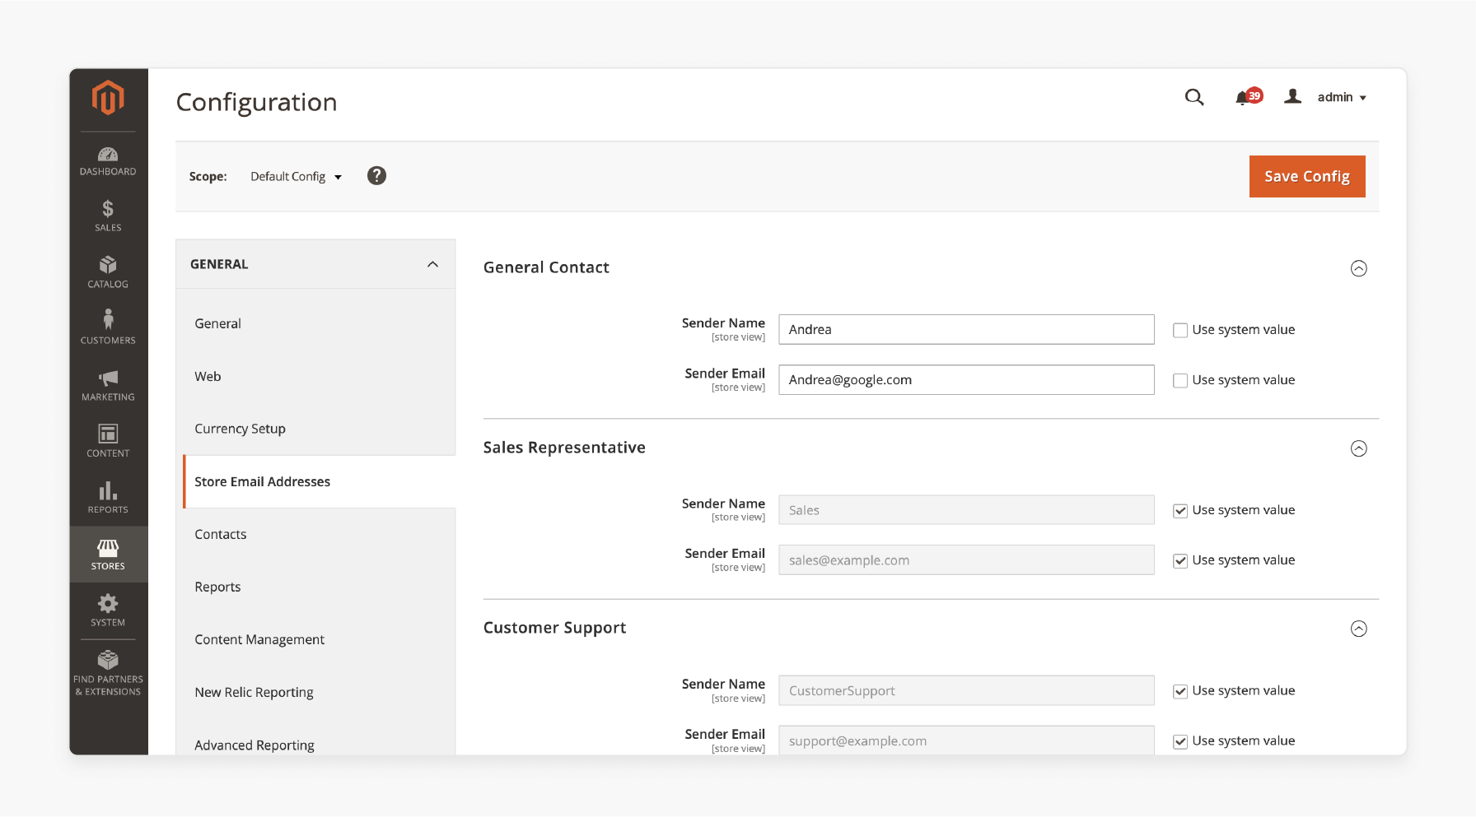Collapse the General Contact section
The height and width of the screenshot is (817, 1476).
(1359, 268)
